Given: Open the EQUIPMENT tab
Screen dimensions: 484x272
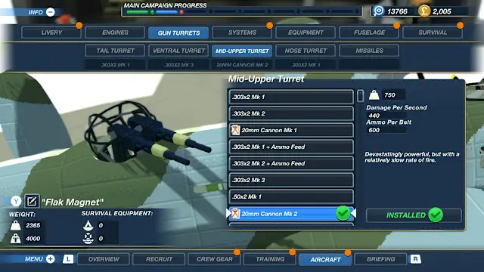Looking at the screenshot, I should tap(306, 32).
